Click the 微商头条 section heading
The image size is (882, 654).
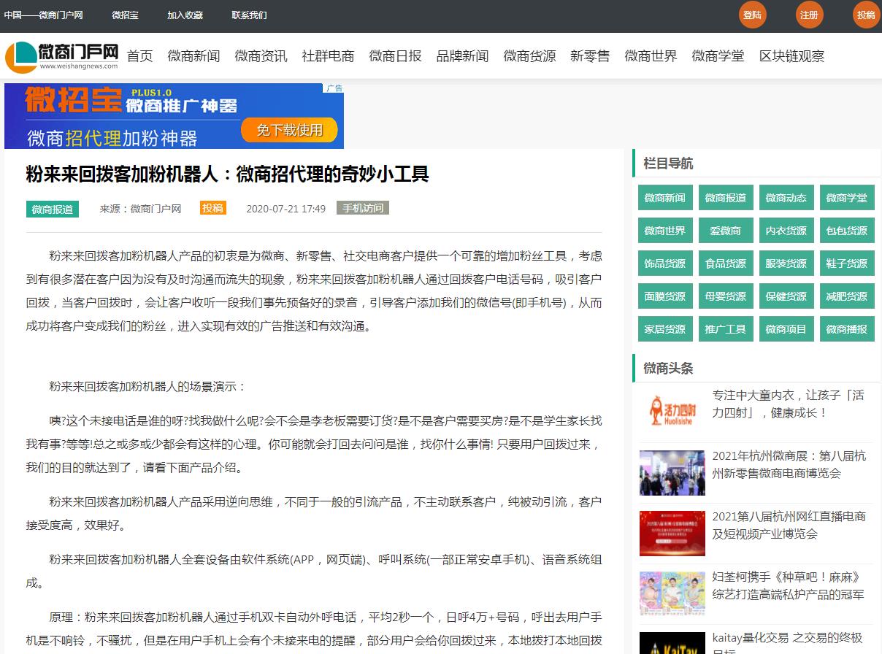(668, 368)
